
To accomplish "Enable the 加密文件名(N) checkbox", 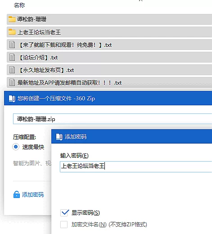I will (64, 225).
